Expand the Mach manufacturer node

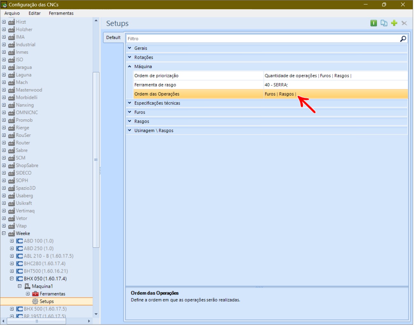tap(4, 82)
